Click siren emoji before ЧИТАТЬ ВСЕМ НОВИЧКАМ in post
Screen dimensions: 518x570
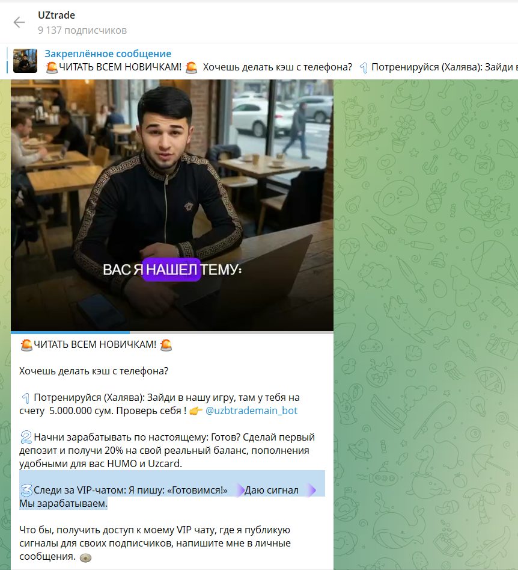click(x=26, y=345)
